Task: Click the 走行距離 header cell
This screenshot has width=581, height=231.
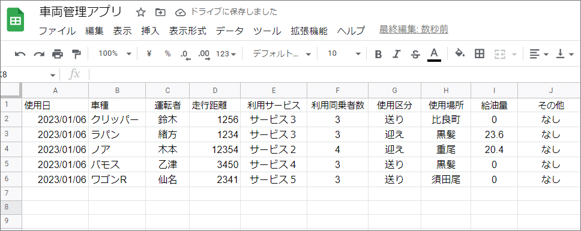Action: point(215,106)
